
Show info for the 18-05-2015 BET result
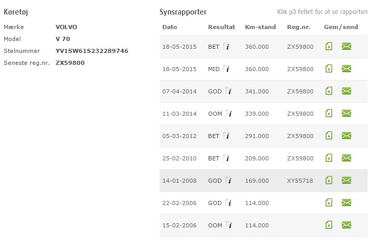click(x=227, y=47)
